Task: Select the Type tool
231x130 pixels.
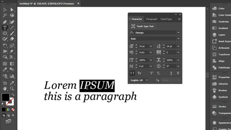Action: point(5,27)
